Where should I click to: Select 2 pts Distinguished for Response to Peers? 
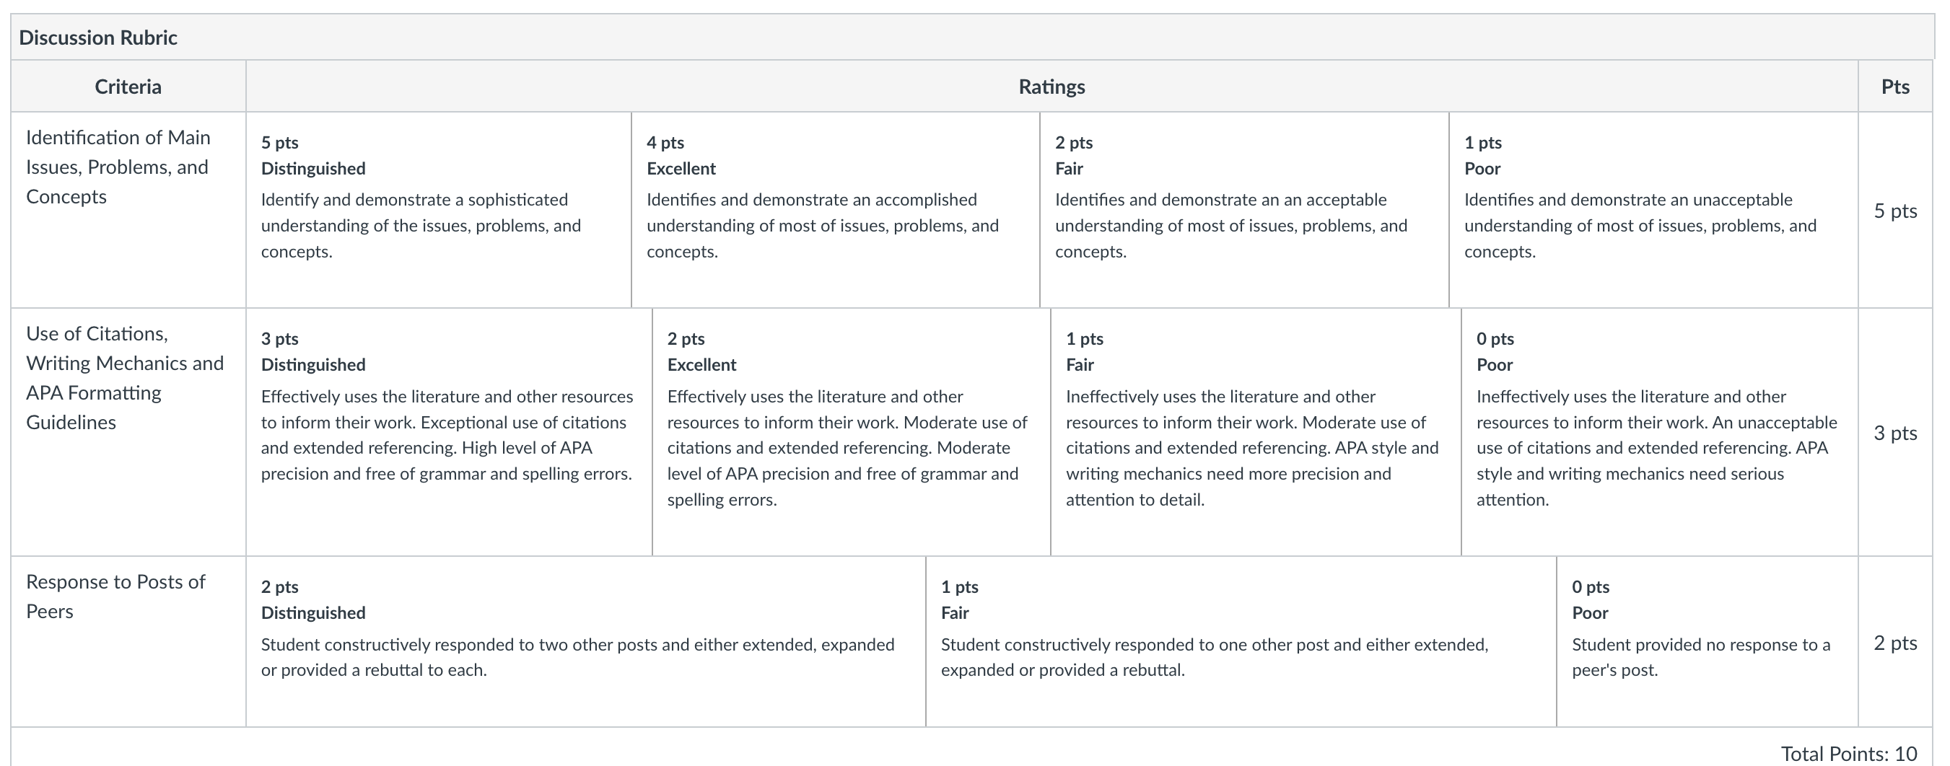point(586,642)
